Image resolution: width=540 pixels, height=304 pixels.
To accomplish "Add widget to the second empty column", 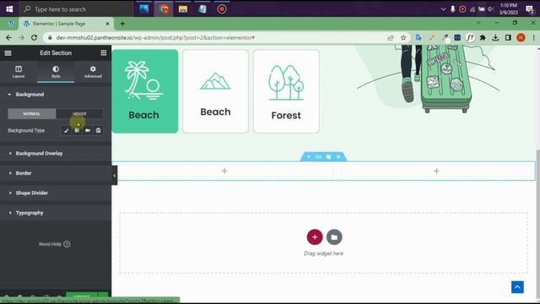I will point(436,171).
